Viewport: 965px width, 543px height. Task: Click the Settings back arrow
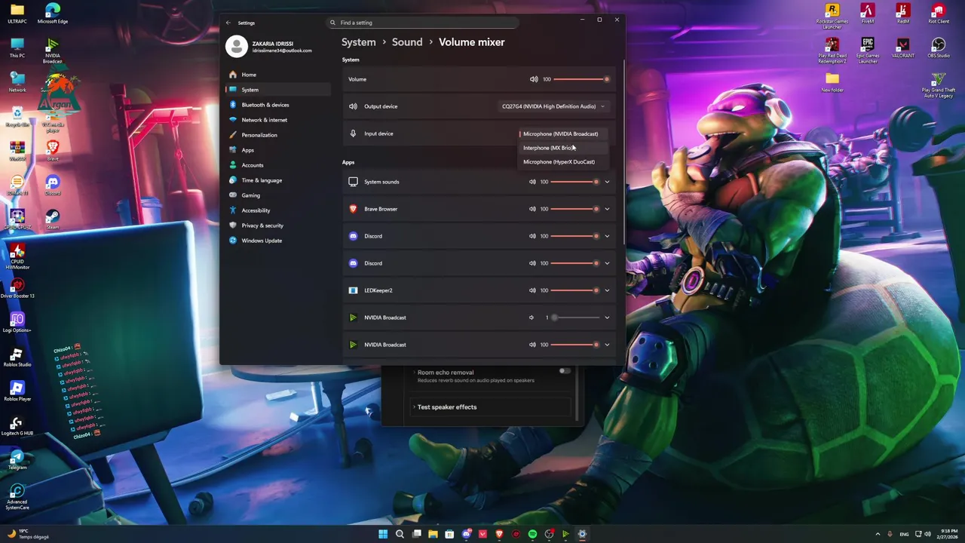click(x=228, y=23)
